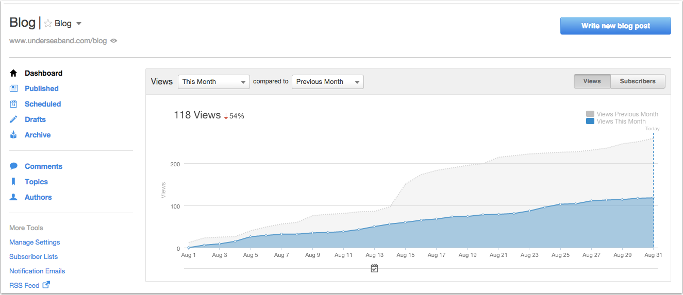Open the Authors section
The image size is (683, 295).
[x=38, y=197]
